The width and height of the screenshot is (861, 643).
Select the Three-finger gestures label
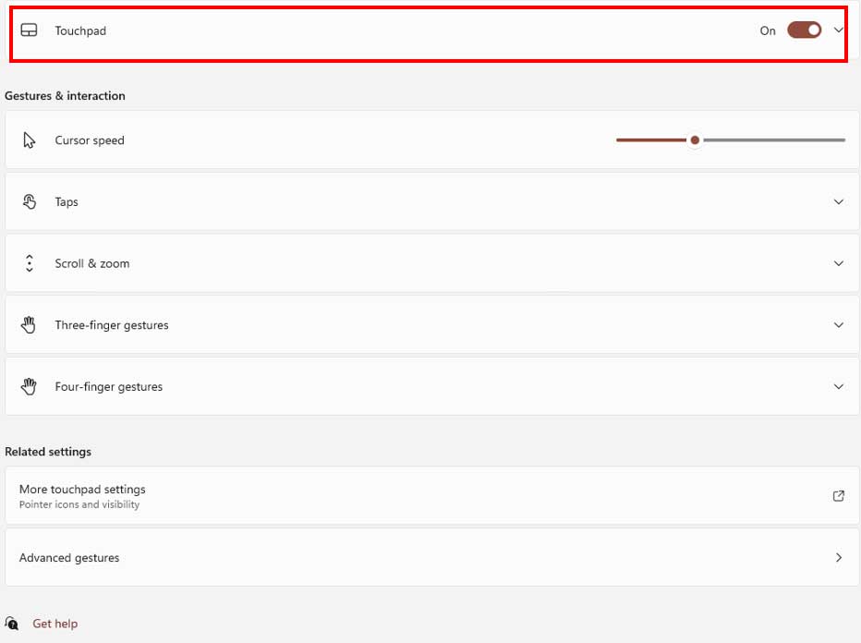coord(112,324)
